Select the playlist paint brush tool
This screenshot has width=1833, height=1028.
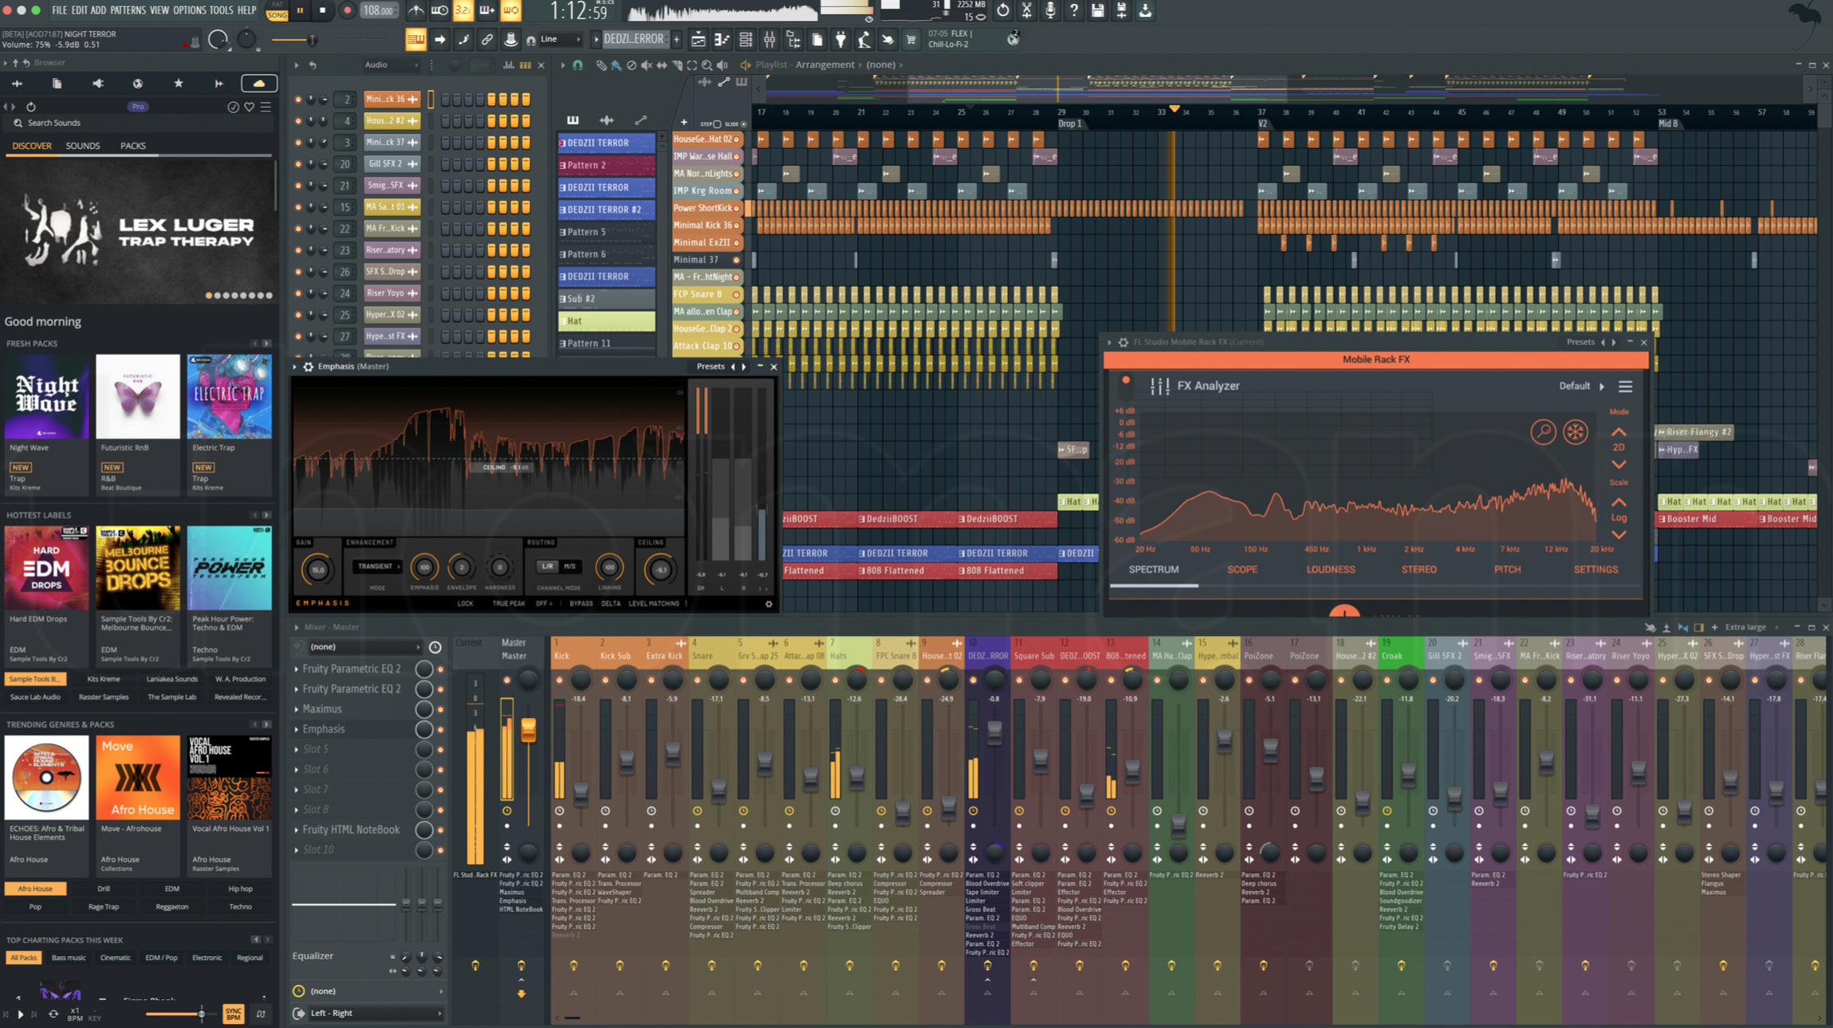point(616,65)
